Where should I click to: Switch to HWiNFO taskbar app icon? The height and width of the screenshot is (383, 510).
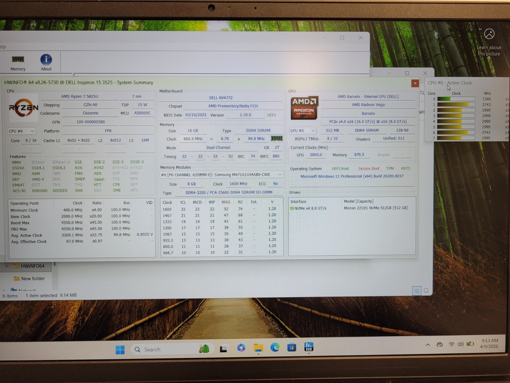pyautogui.click(x=309, y=347)
